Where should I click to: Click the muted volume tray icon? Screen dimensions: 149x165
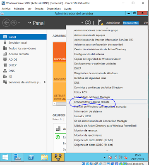[125, 157]
